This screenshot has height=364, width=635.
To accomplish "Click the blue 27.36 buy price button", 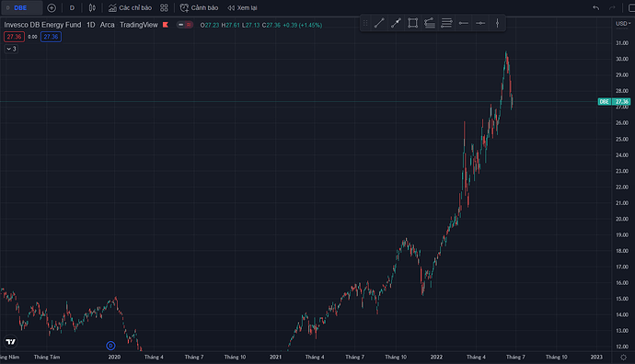I will (51, 37).
